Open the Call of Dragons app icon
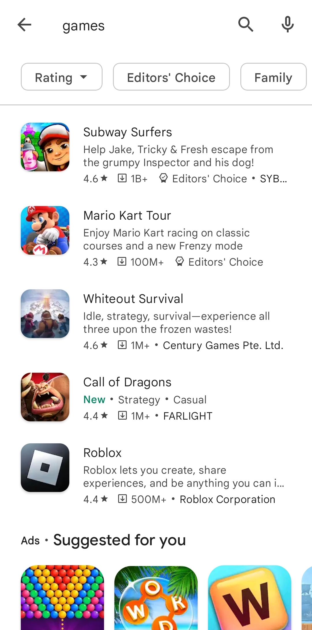The image size is (312, 630). [45, 397]
